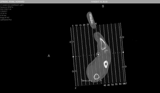The image size is (160, 93).
Task: Click slice label 55
Action: 116,84
